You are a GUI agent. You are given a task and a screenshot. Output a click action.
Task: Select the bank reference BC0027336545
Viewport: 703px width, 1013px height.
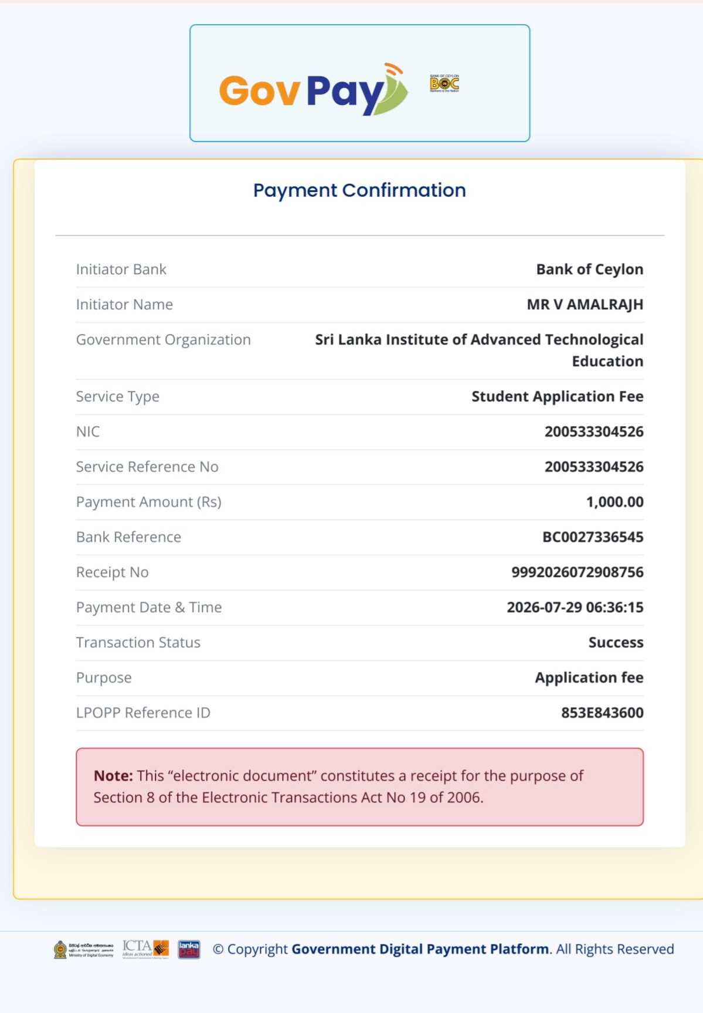[593, 537]
